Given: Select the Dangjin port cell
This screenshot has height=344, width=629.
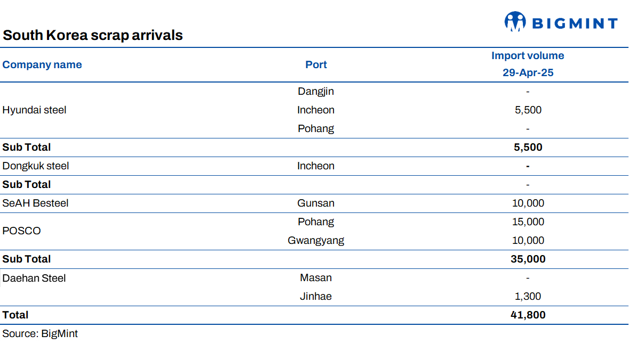Looking at the screenshot, I should (316, 92).
